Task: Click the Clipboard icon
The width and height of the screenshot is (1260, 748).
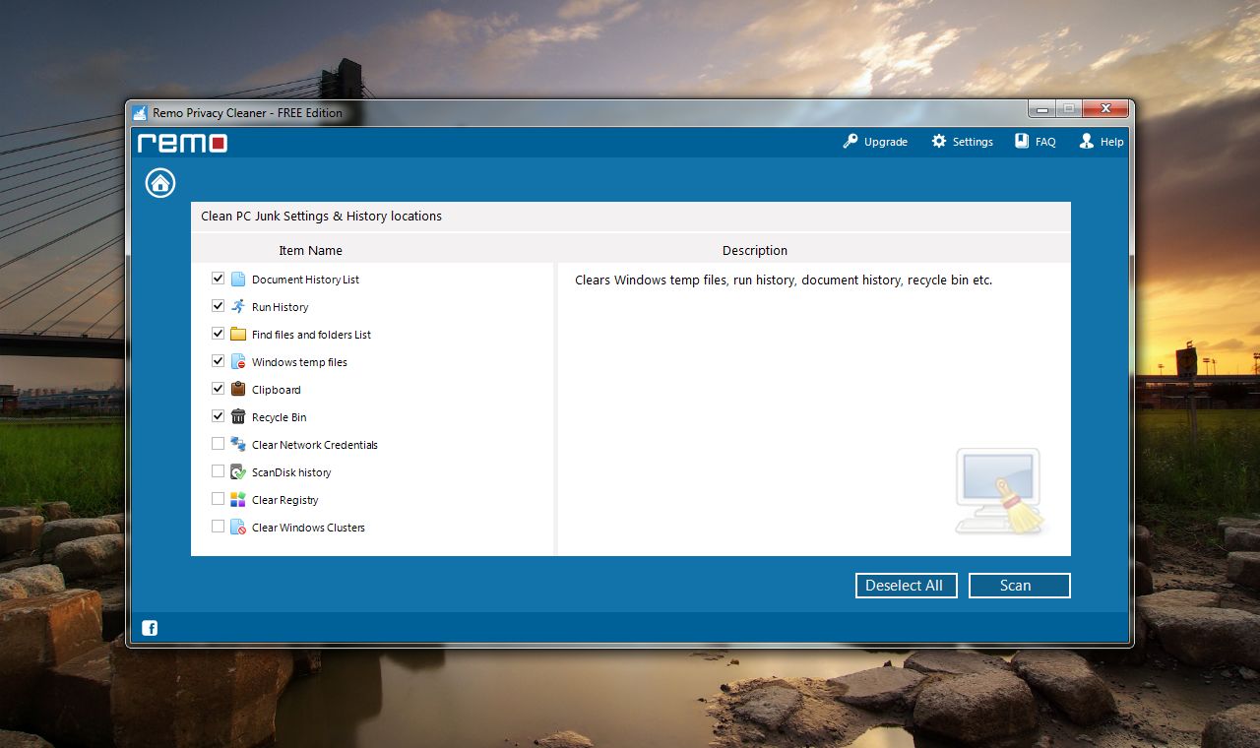Action: [x=238, y=389]
